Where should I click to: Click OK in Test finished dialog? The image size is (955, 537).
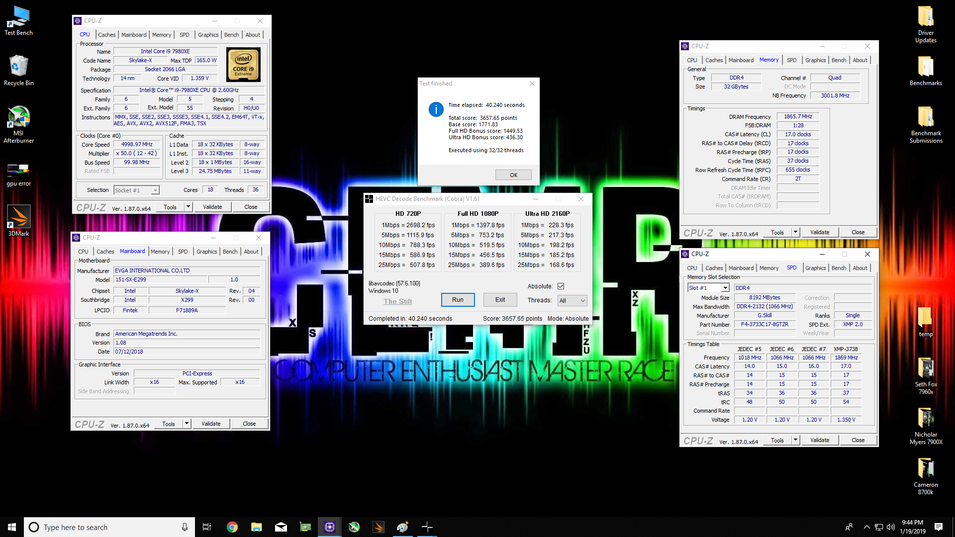pos(513,175)
